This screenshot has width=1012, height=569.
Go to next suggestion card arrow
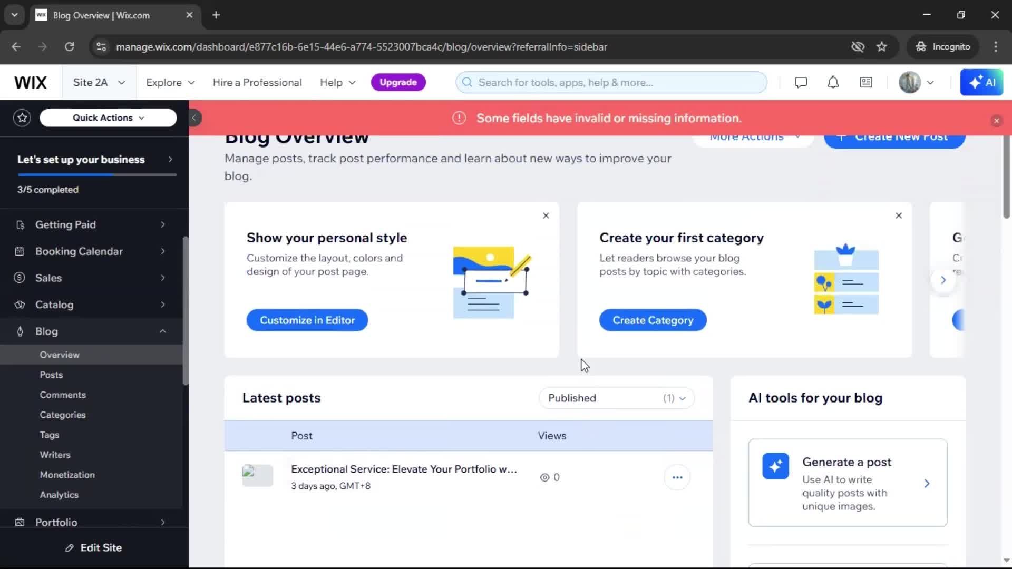tap(943, 280)
